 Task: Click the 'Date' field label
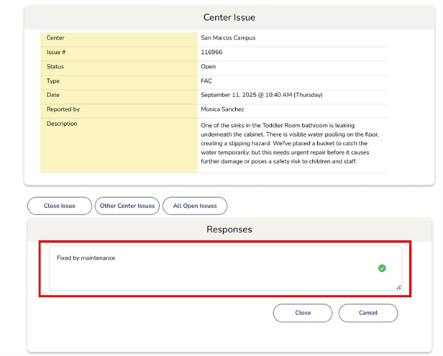[x=52, y=95]
